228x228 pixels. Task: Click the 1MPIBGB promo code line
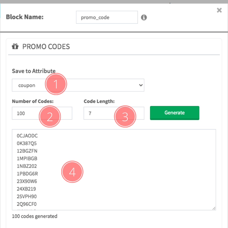(27, 159)
